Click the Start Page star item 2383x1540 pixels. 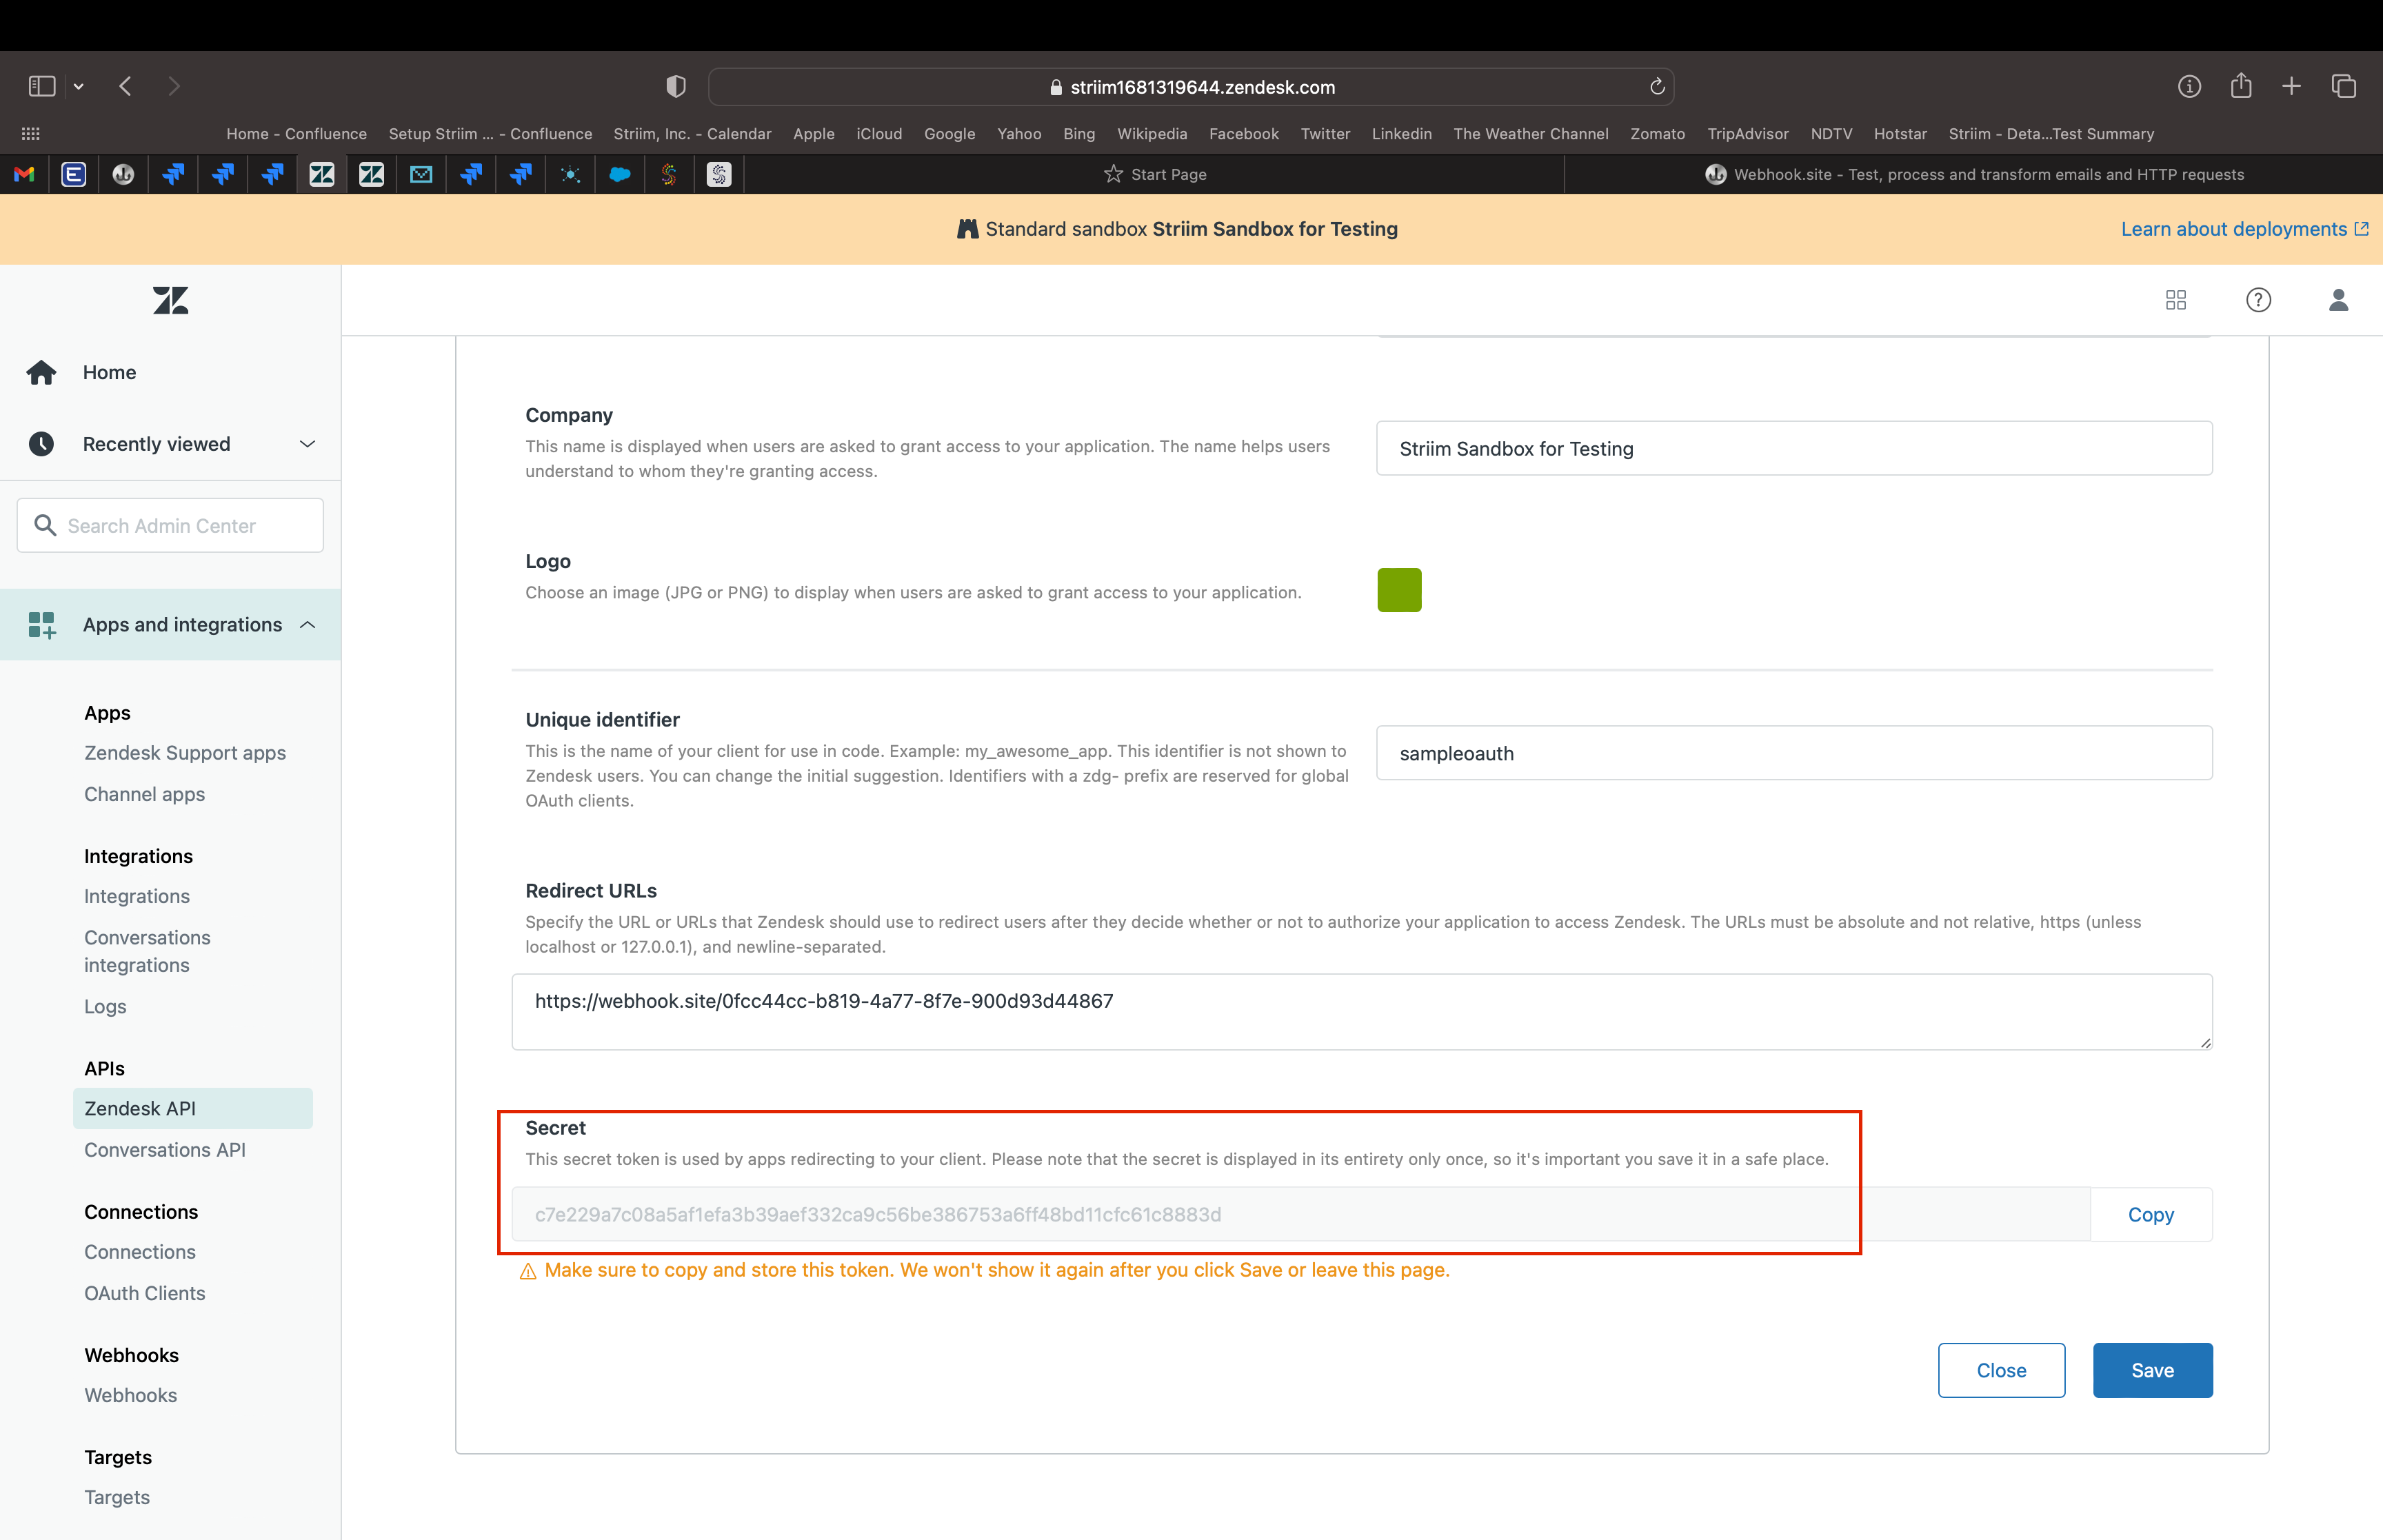point(1155,173)
